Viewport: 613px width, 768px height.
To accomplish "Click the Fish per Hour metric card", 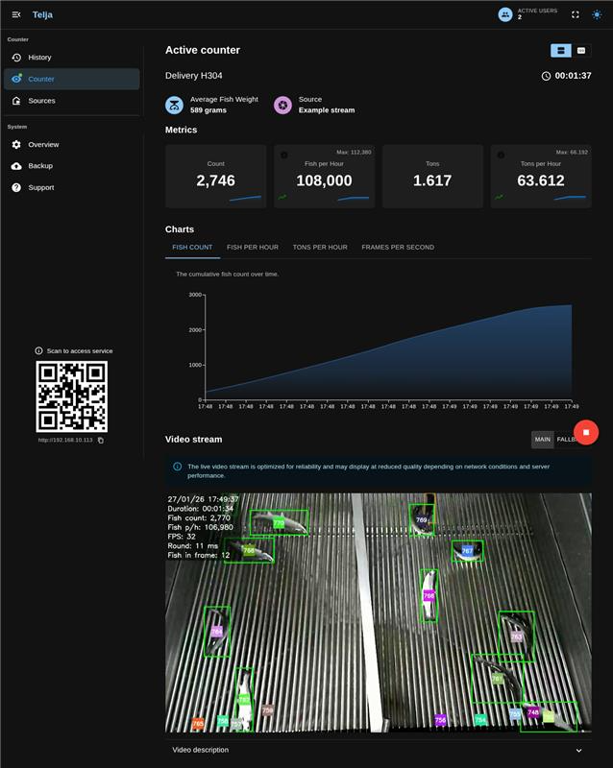I will point(323,177).
